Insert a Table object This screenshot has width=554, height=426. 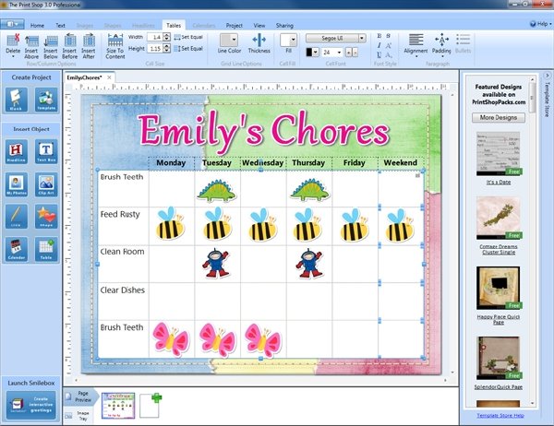pos(46,249)
